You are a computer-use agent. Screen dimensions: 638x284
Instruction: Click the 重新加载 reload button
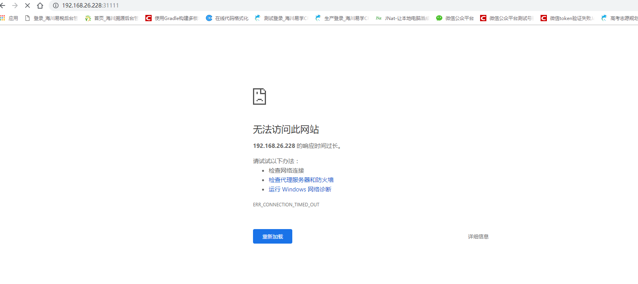[272, 237]
